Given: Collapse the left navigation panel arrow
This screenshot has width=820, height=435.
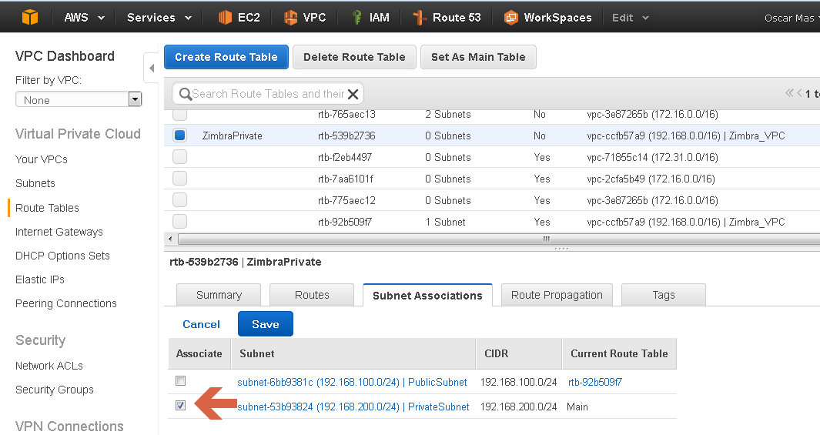Looking at the screenshot, I should 151,68.
